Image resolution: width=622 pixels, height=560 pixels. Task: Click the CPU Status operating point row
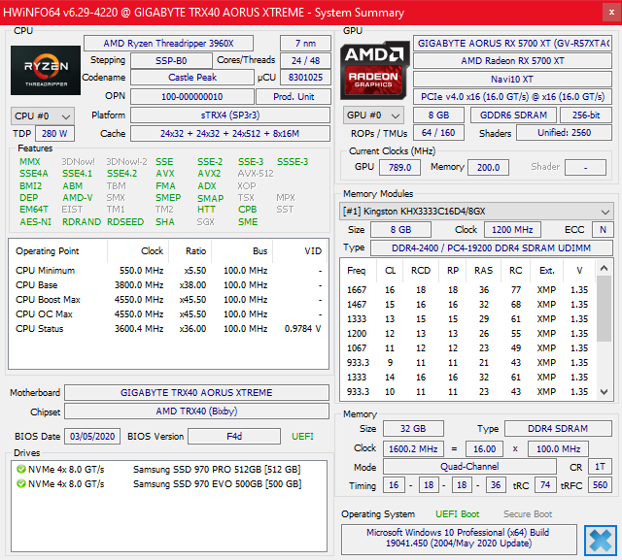(x=168, y=329)
